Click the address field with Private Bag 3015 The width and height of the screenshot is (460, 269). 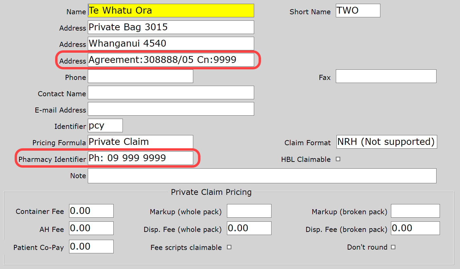(171, 27)
